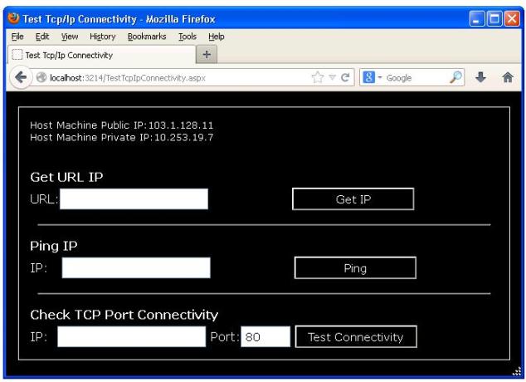
Task: Click the Get URL IP heading
Action: coord(66,177)
